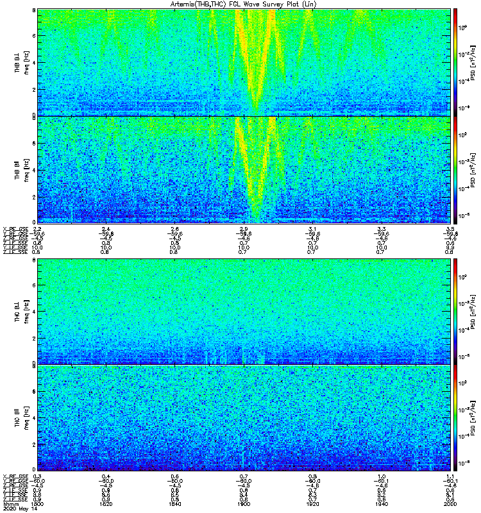
Task: Click the THB X_RE_GSE value '2.2'
Action: pyautogui.click(x=37, y=229)
